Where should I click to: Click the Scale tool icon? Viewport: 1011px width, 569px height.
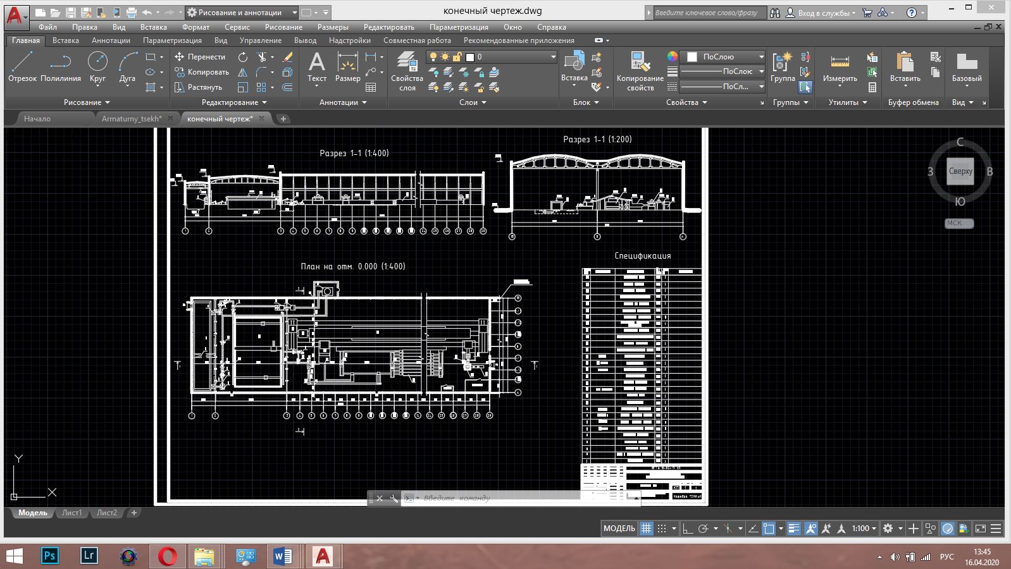(243, 87)
